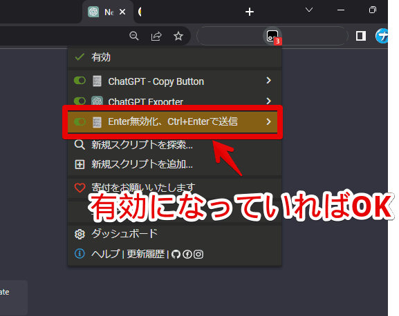399x316 pixels.
Task: Toggle the 有効 enabled checkmark
Action: pyautogui.click(x=80, y=57)
